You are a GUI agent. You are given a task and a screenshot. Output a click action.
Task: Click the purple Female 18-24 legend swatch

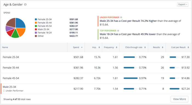36,33
